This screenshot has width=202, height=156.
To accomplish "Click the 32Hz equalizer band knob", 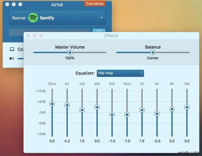I will click(x=52, y=104).
